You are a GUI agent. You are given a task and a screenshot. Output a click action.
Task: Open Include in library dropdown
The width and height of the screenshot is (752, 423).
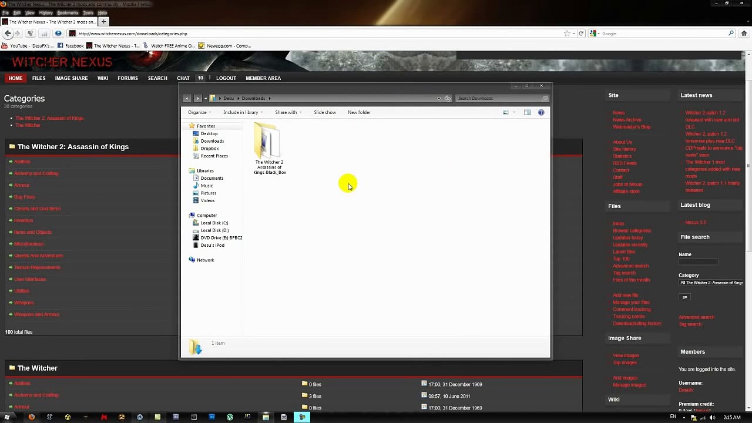[243, 112]
